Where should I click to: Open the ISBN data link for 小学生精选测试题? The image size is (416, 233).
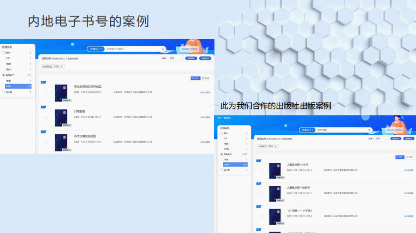pyautogui.click(x=205, y=142)
